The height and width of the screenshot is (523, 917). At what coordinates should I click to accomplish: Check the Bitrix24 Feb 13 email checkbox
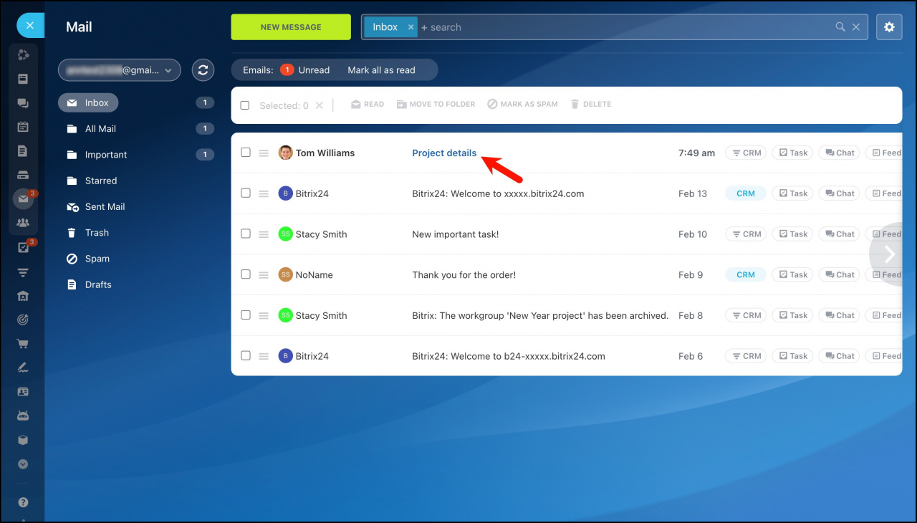[x=246, y=193]
